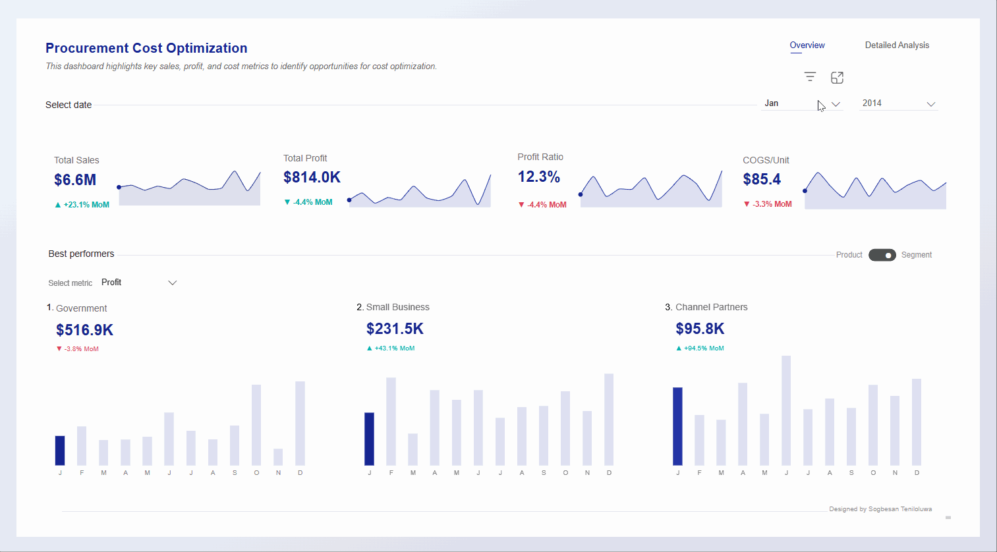
Task: Click the Profit Ratio sparkline chart
Action: pyautogui.click(x=649, y=188)
